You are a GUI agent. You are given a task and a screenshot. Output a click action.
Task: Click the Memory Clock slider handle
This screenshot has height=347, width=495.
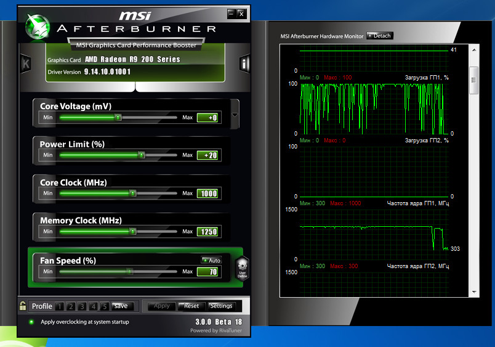point(133,231)
